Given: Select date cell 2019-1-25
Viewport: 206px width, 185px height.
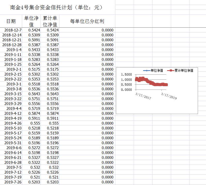Looking at the screenshot, I should tap(11, 65).
